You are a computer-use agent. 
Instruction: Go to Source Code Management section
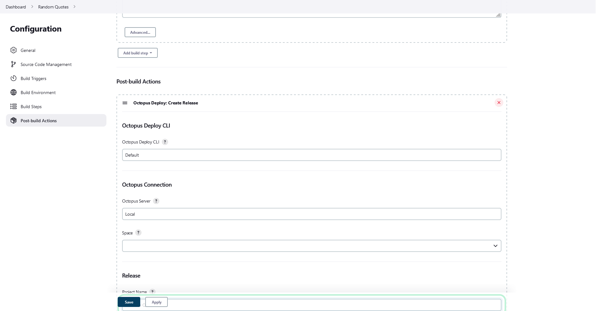pyautogui.click(x=56, y=64)
